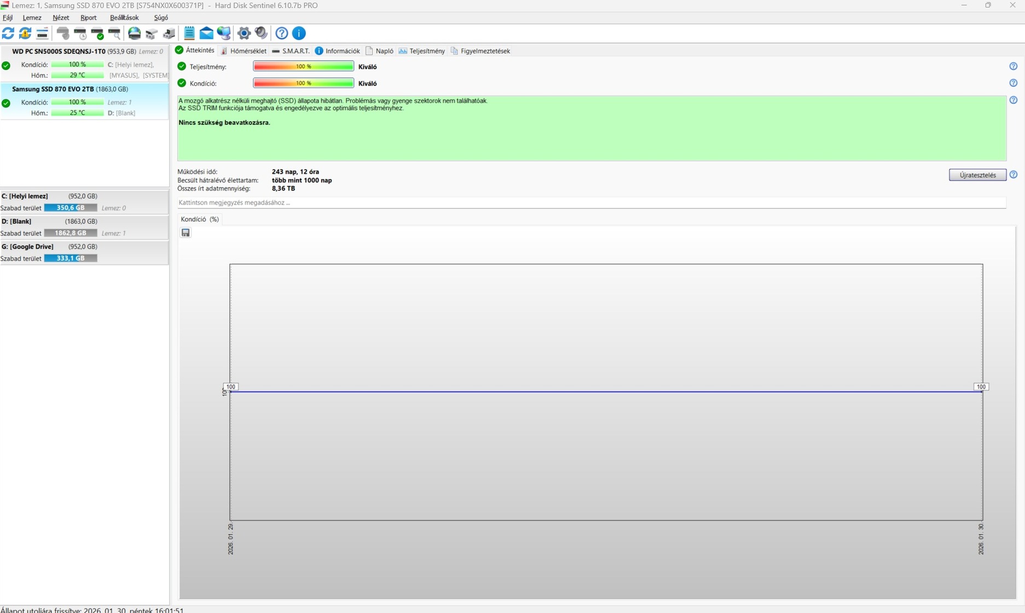Image resolution: width=1025 pixels, height=613 pixels.
Task: Switch to the Teljesítmény tab
Action: (x=422, y=51)
